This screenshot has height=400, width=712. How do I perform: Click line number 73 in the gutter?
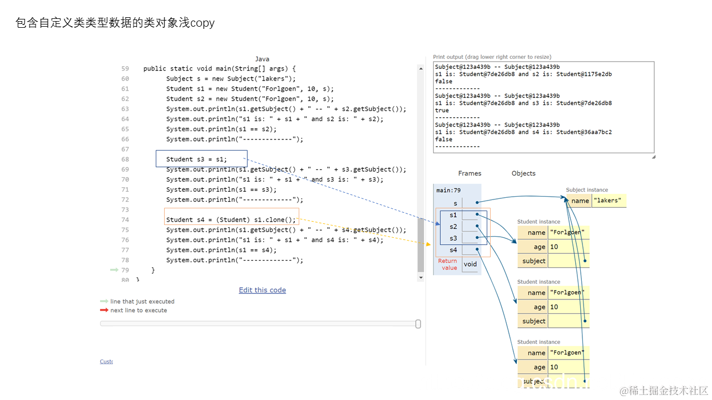pyautogui.click(x=125, y=209)
